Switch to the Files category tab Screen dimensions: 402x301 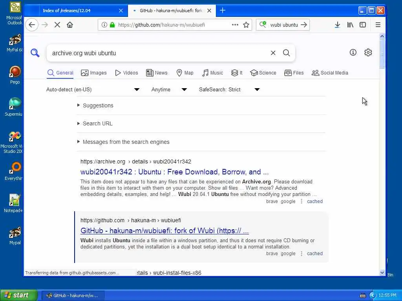(294, 73)
